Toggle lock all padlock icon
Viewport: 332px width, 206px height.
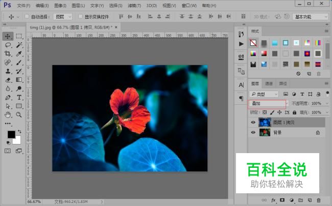295,112
